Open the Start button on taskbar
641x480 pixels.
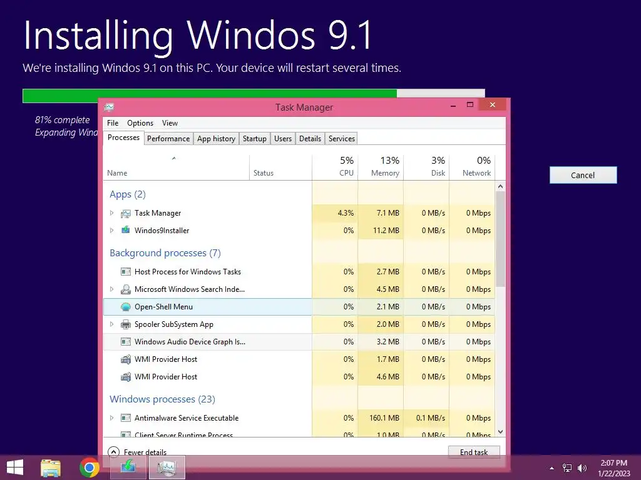pyautogui.click(x=15, y=467)
